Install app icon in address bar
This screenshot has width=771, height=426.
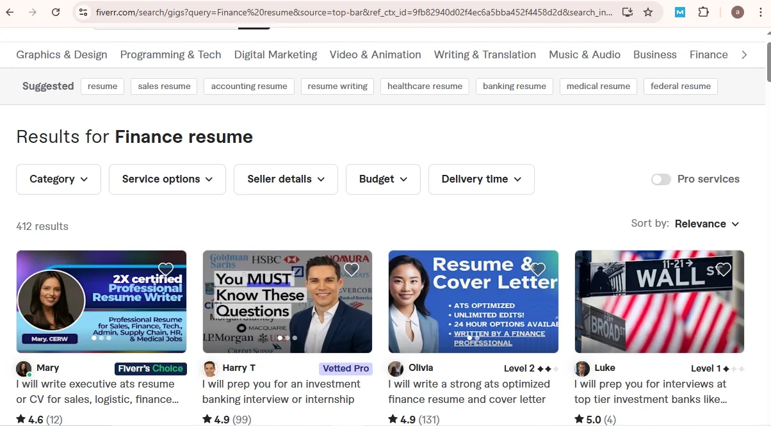(628, 12)
